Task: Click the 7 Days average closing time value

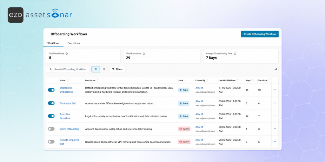Action: click(211, 58)
